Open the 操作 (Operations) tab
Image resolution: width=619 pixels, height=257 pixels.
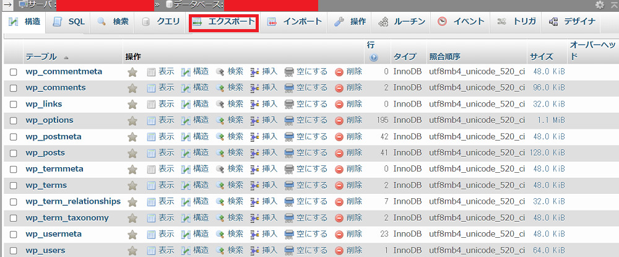click(x=350, y=22)
